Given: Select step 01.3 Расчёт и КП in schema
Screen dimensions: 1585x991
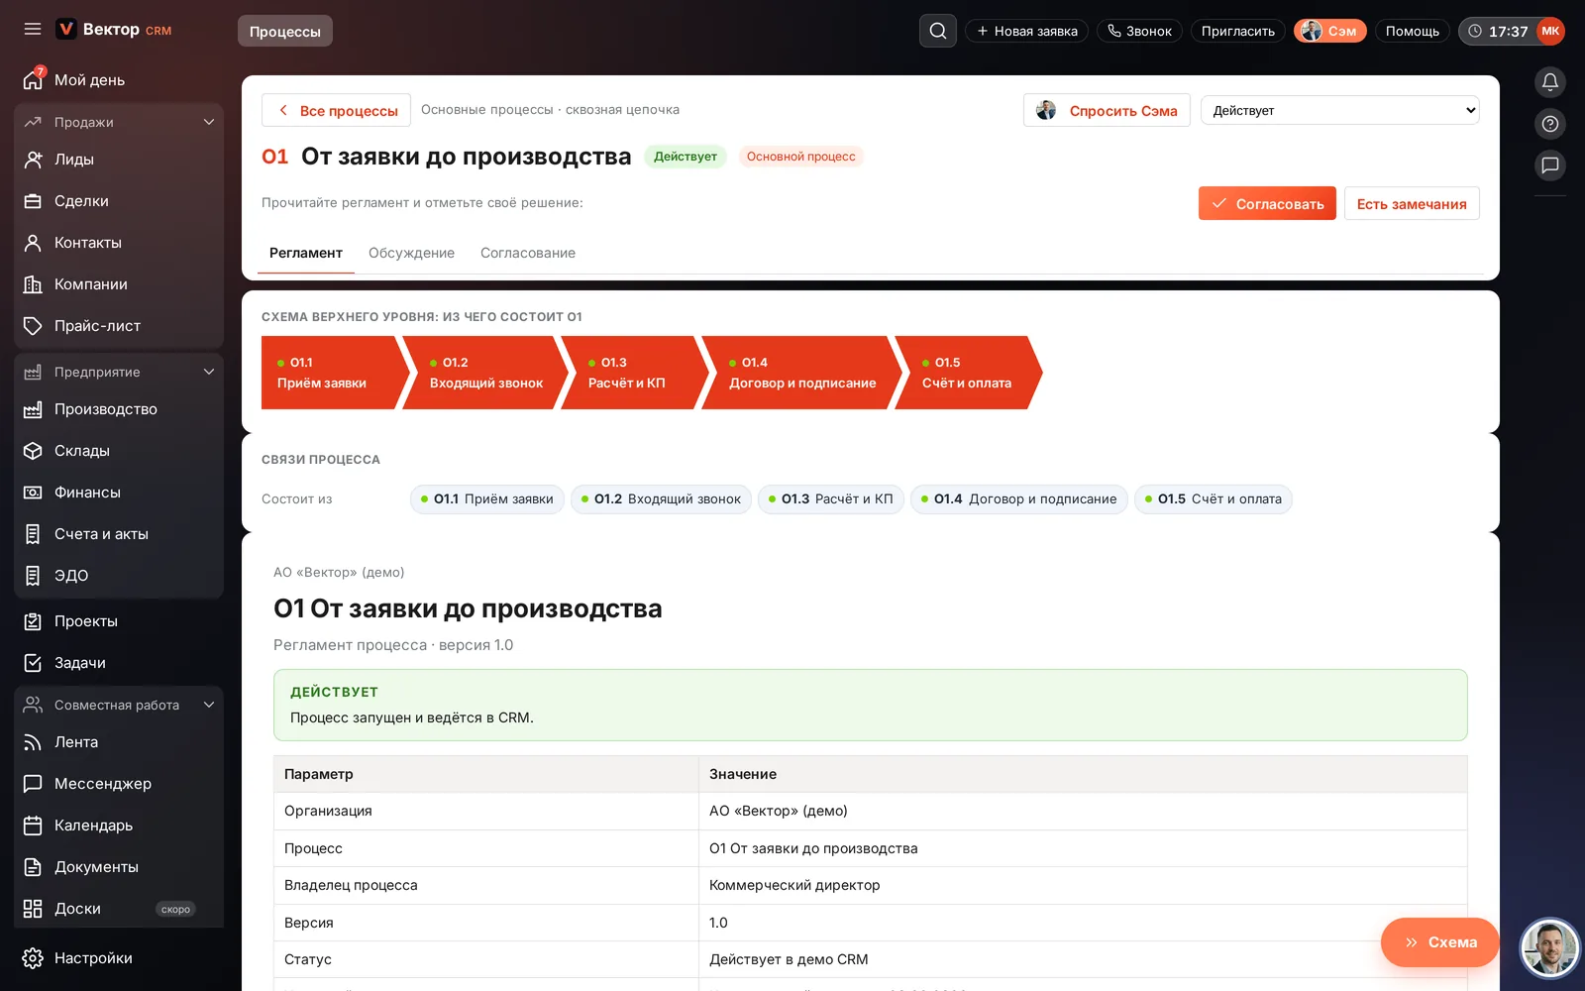Looking at the screenshot, I should pos(634,373).
